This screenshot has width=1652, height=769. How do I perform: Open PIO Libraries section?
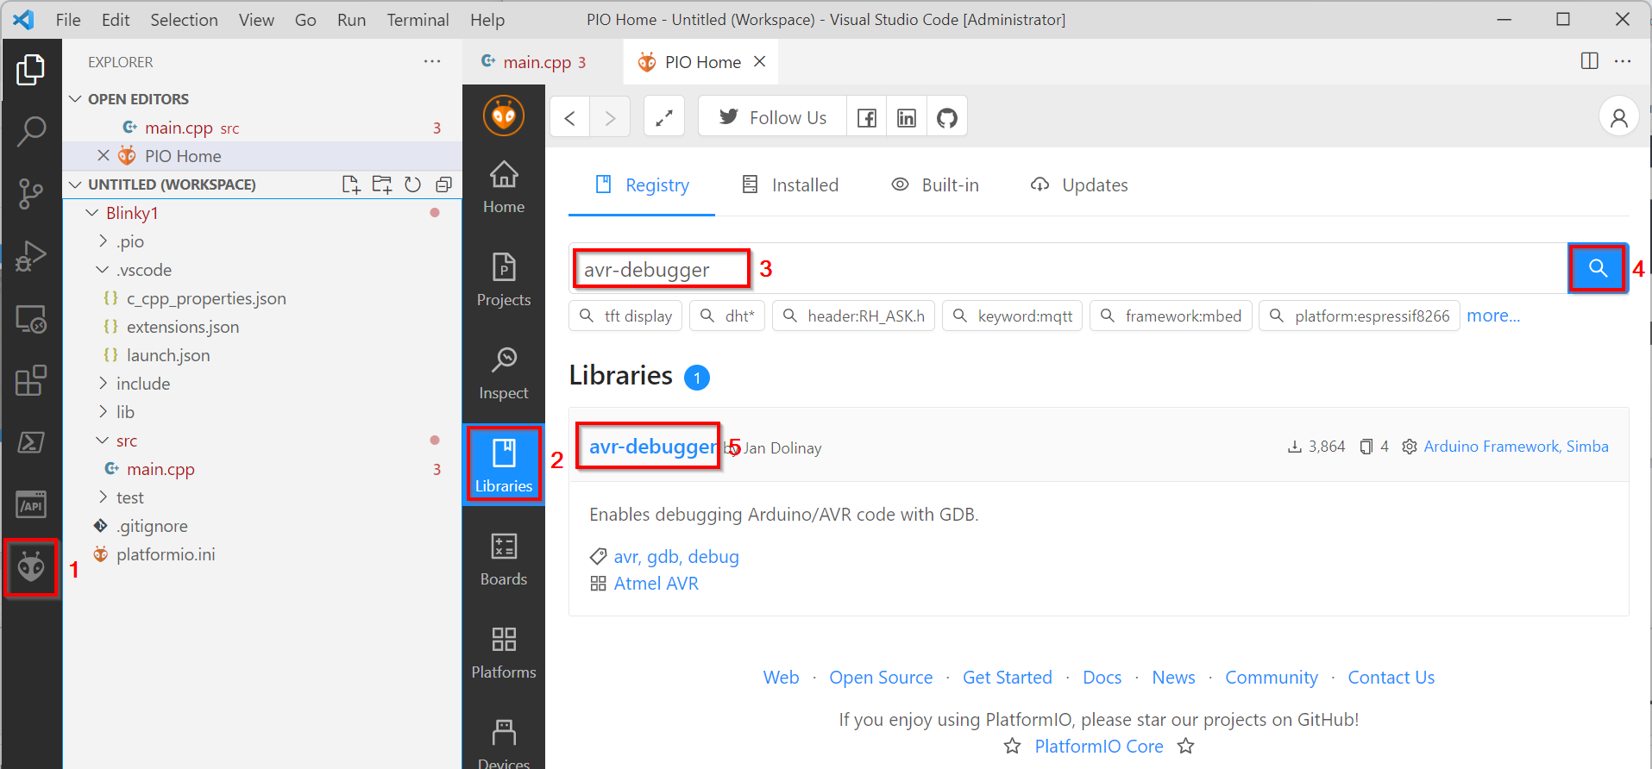click(504, 466)
